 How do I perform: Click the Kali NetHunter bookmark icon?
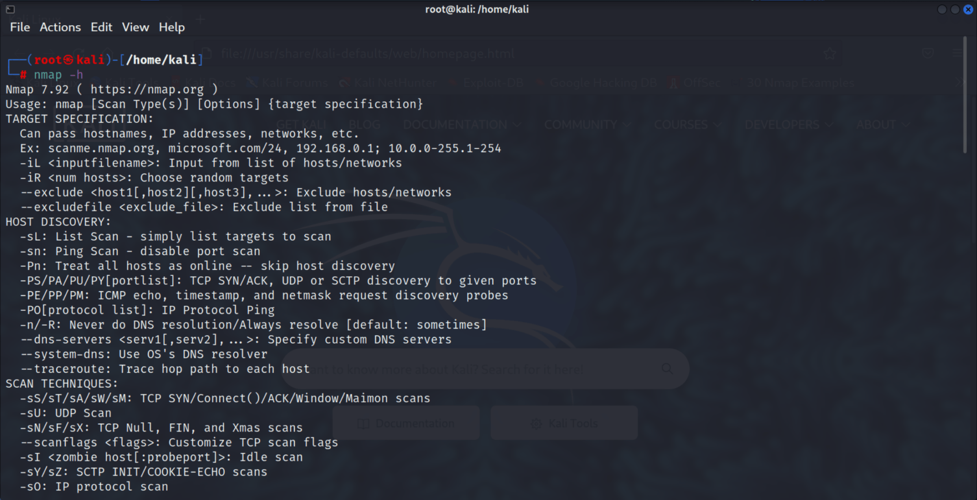(x=345, y=82)
